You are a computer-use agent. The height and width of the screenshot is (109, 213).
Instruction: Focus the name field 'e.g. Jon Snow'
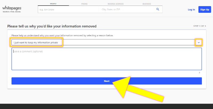point(68,10)
